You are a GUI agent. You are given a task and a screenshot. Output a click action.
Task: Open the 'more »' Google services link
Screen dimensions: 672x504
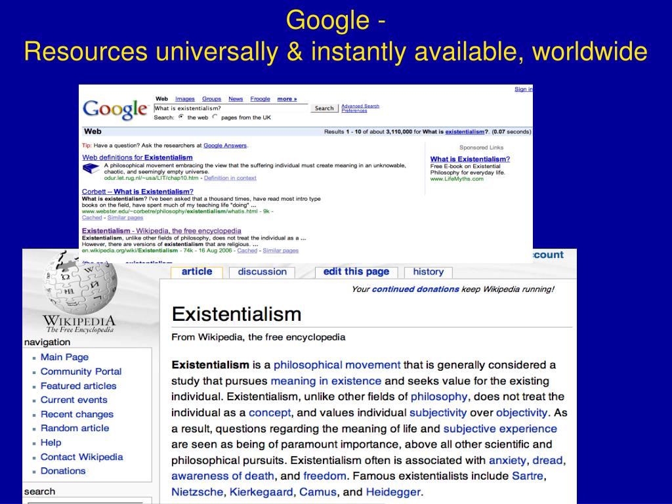pyautogui.click(x=287, y=99)
